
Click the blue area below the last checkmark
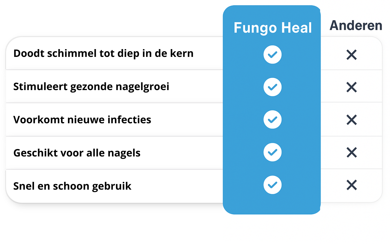pos(272,204)
